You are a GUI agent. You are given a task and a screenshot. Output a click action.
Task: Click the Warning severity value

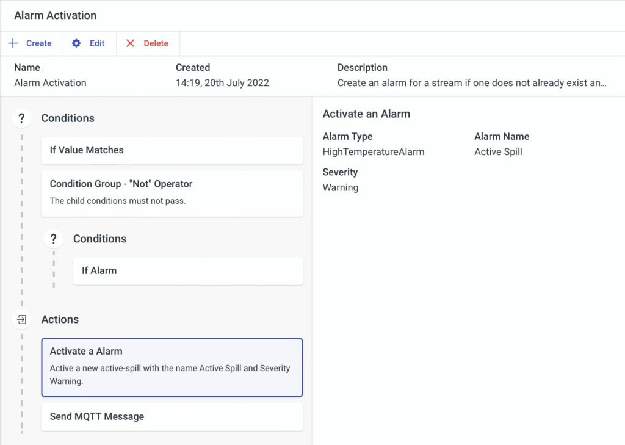click(341, 187)
